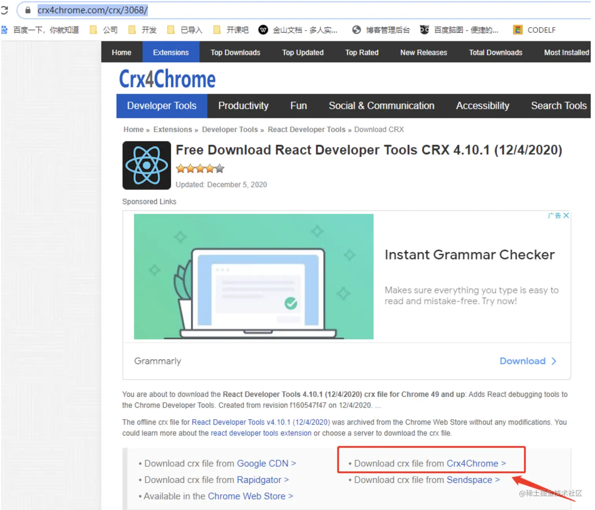The image size is (595, 510).
Task: Close the Grammarly ad with X icon
Action: [x=566, y=215]
